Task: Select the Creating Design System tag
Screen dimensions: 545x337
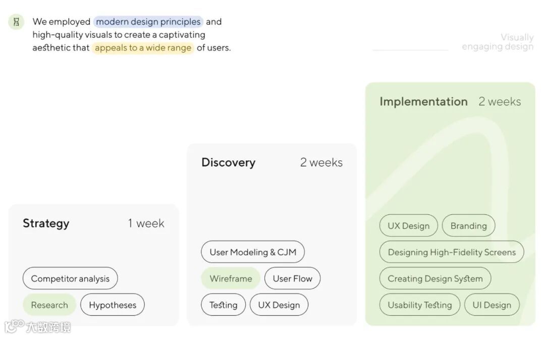Action: pos(435,278)
